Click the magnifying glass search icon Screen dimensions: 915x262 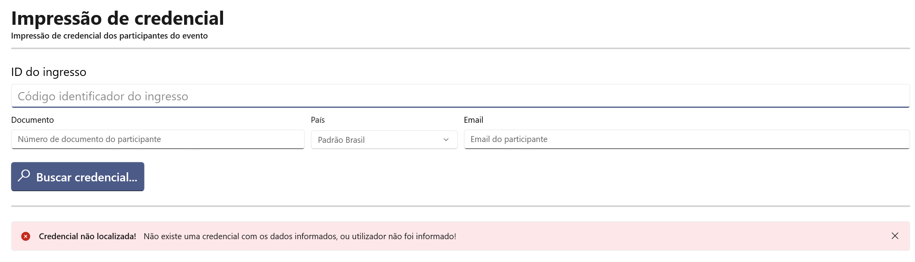pos(24,175)
